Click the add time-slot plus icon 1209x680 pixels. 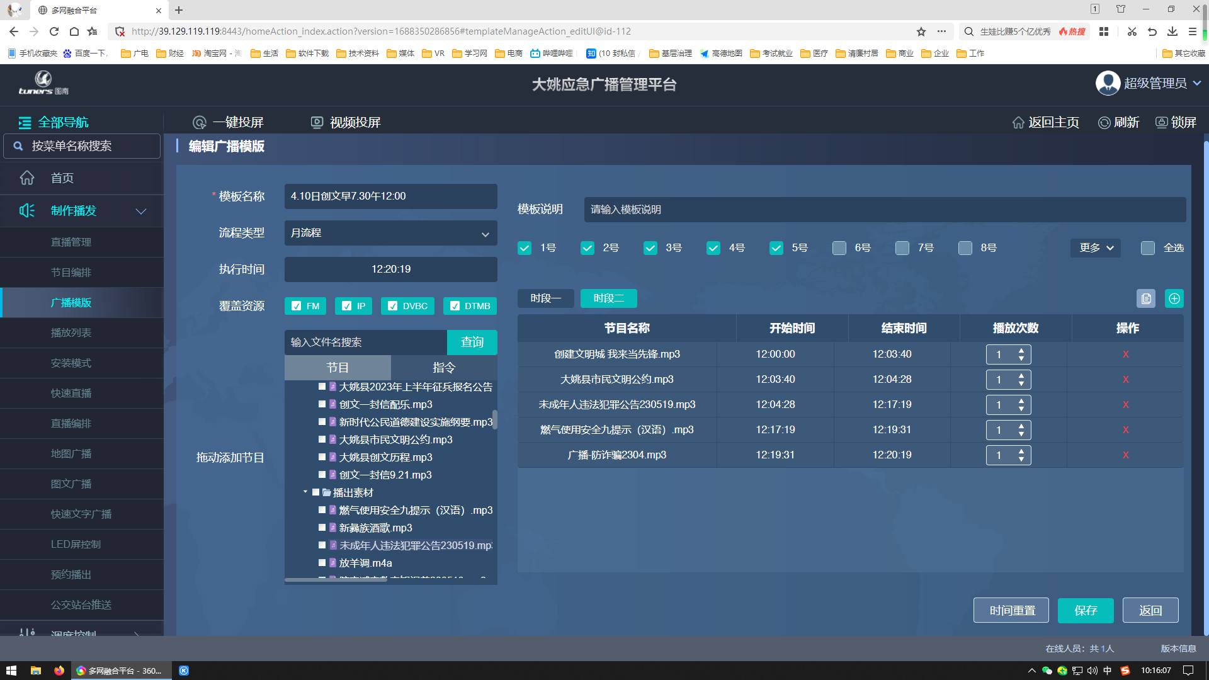1174,298
